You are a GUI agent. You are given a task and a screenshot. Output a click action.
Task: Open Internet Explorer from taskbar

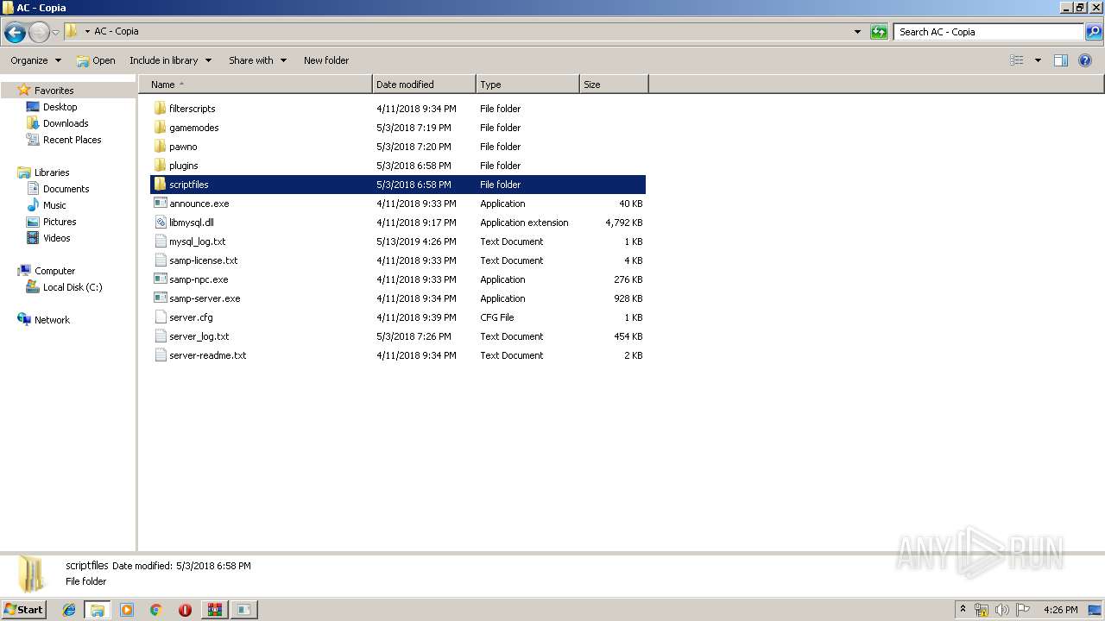click(69, 610)
